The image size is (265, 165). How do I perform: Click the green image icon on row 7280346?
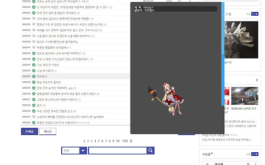[x=34, y=53]
